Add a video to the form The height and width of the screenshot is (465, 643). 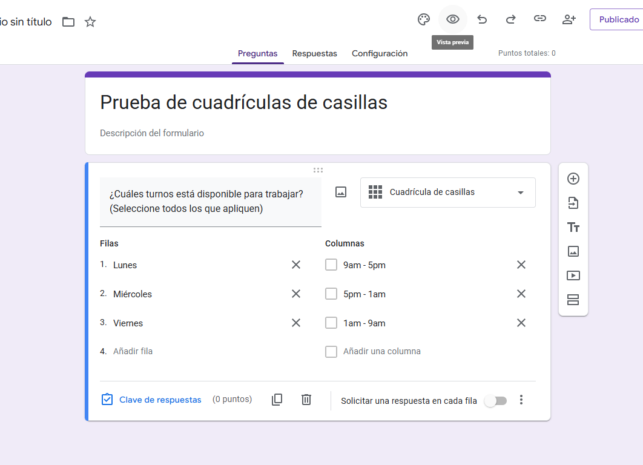pos(573,275)
